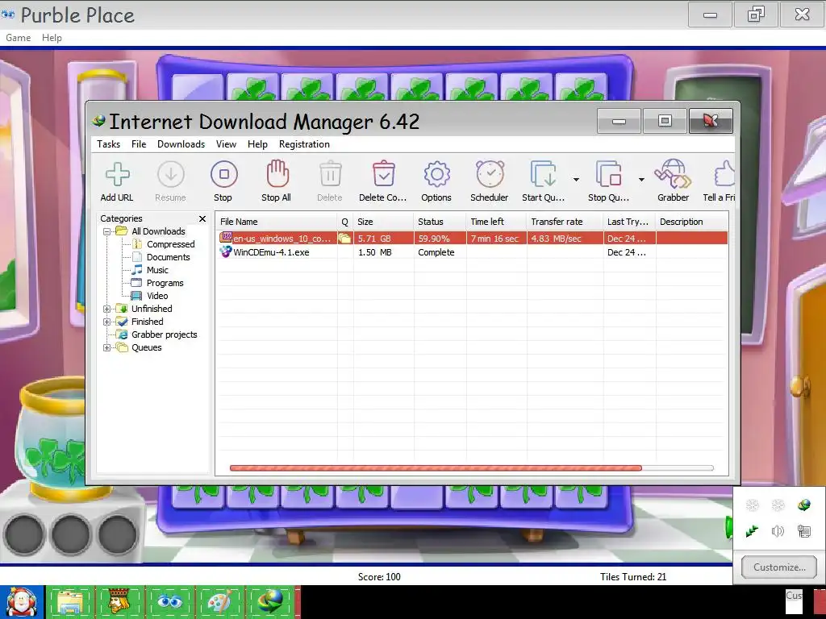The height and width of the screenshot is (619, 826).
Task: Open the Stop Queue dropdown arrow
Action: [x=641, y=180]
